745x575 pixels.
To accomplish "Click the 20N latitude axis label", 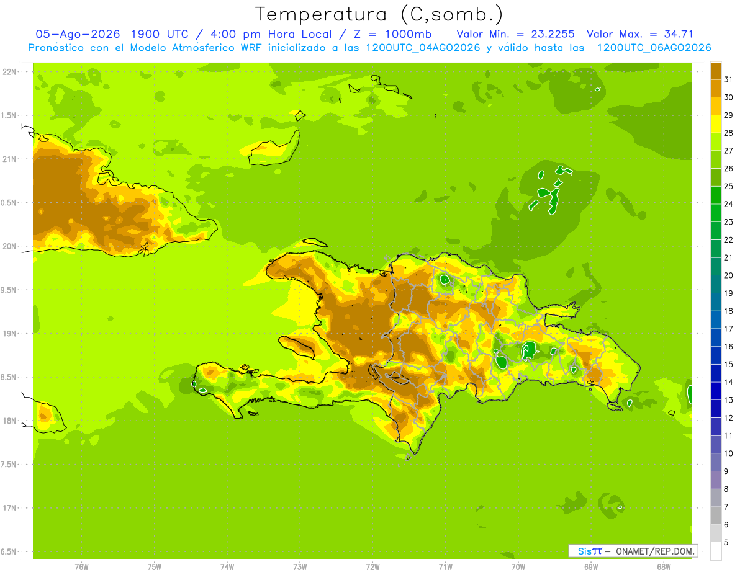I will (9, 246).
